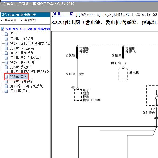Click the root manual icon beside 当前:别克-GL8-2010

(x=2, y=29)
